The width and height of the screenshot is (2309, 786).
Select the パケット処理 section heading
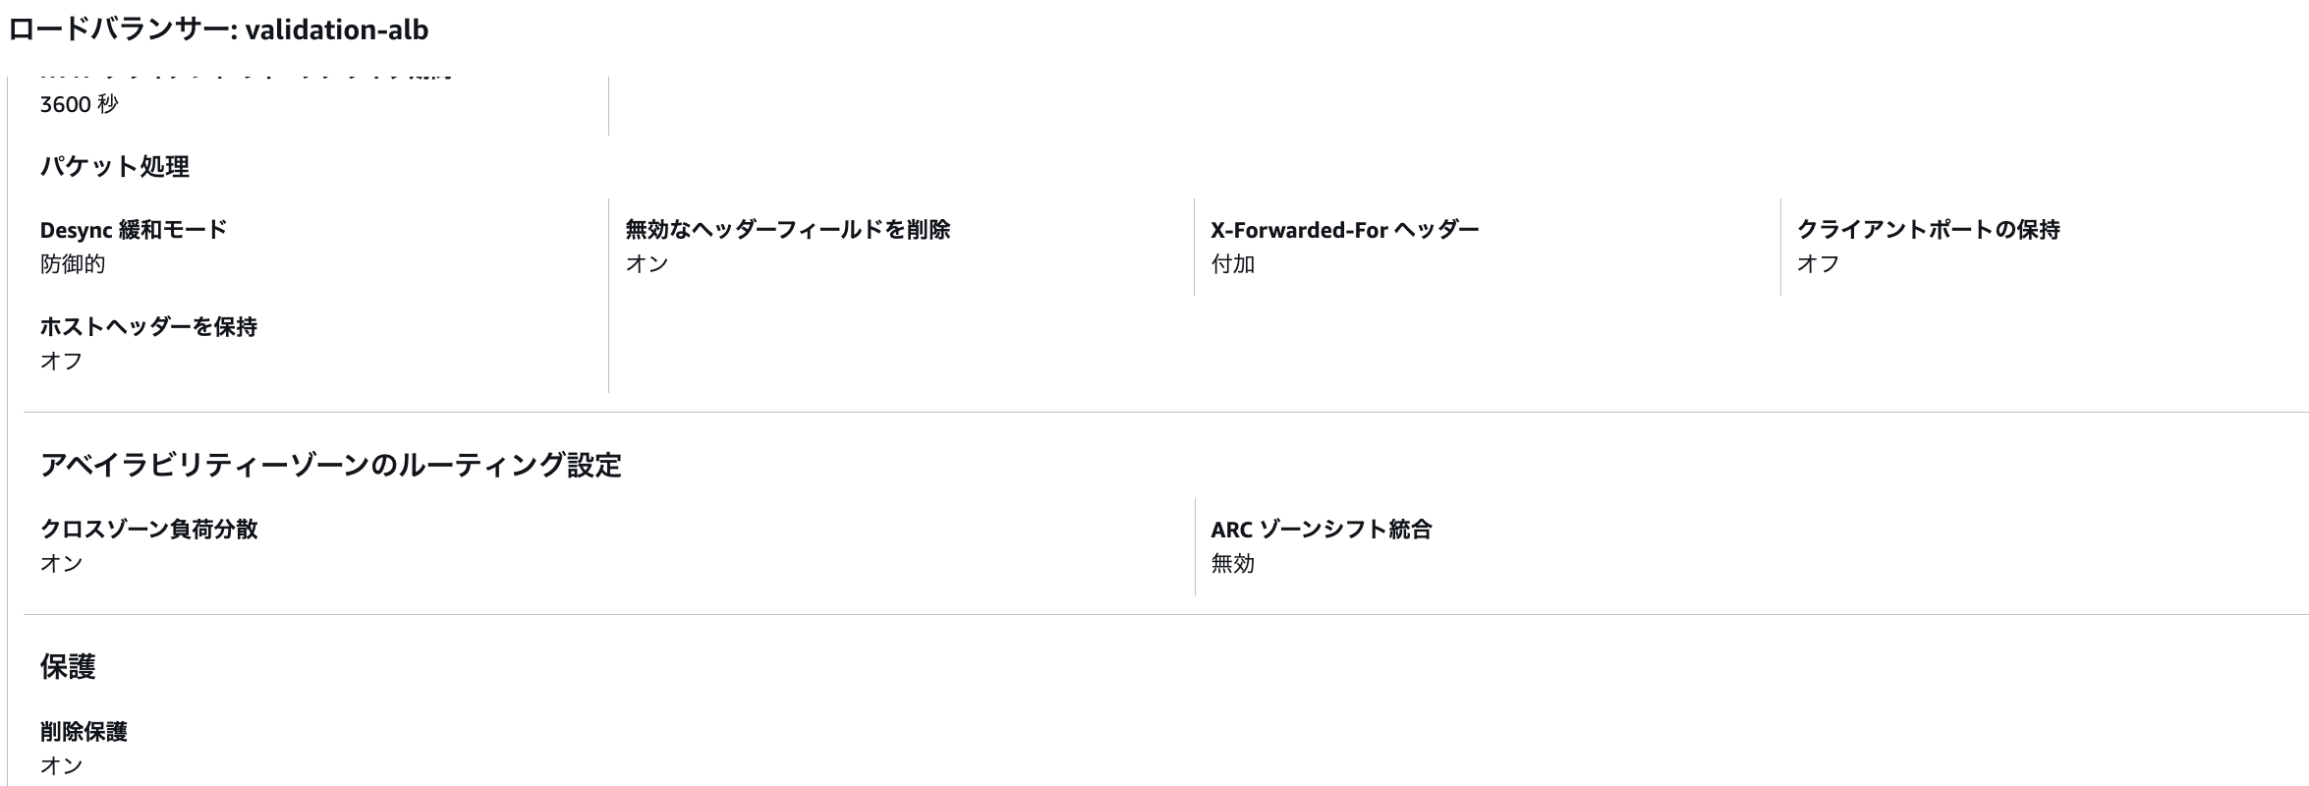point(114,167)
